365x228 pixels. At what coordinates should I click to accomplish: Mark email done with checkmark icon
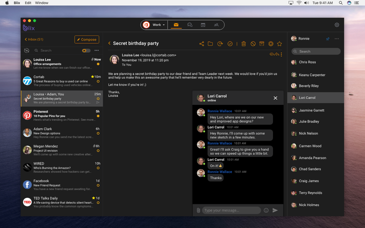click(230, 43)
